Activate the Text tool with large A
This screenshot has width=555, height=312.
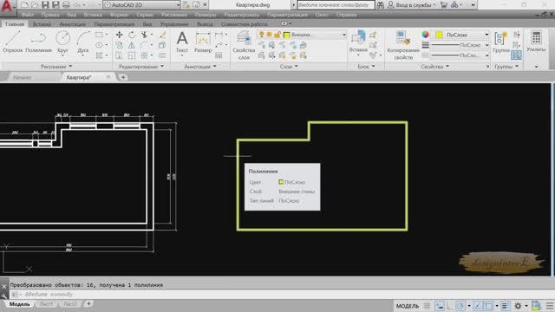point(182,42)
